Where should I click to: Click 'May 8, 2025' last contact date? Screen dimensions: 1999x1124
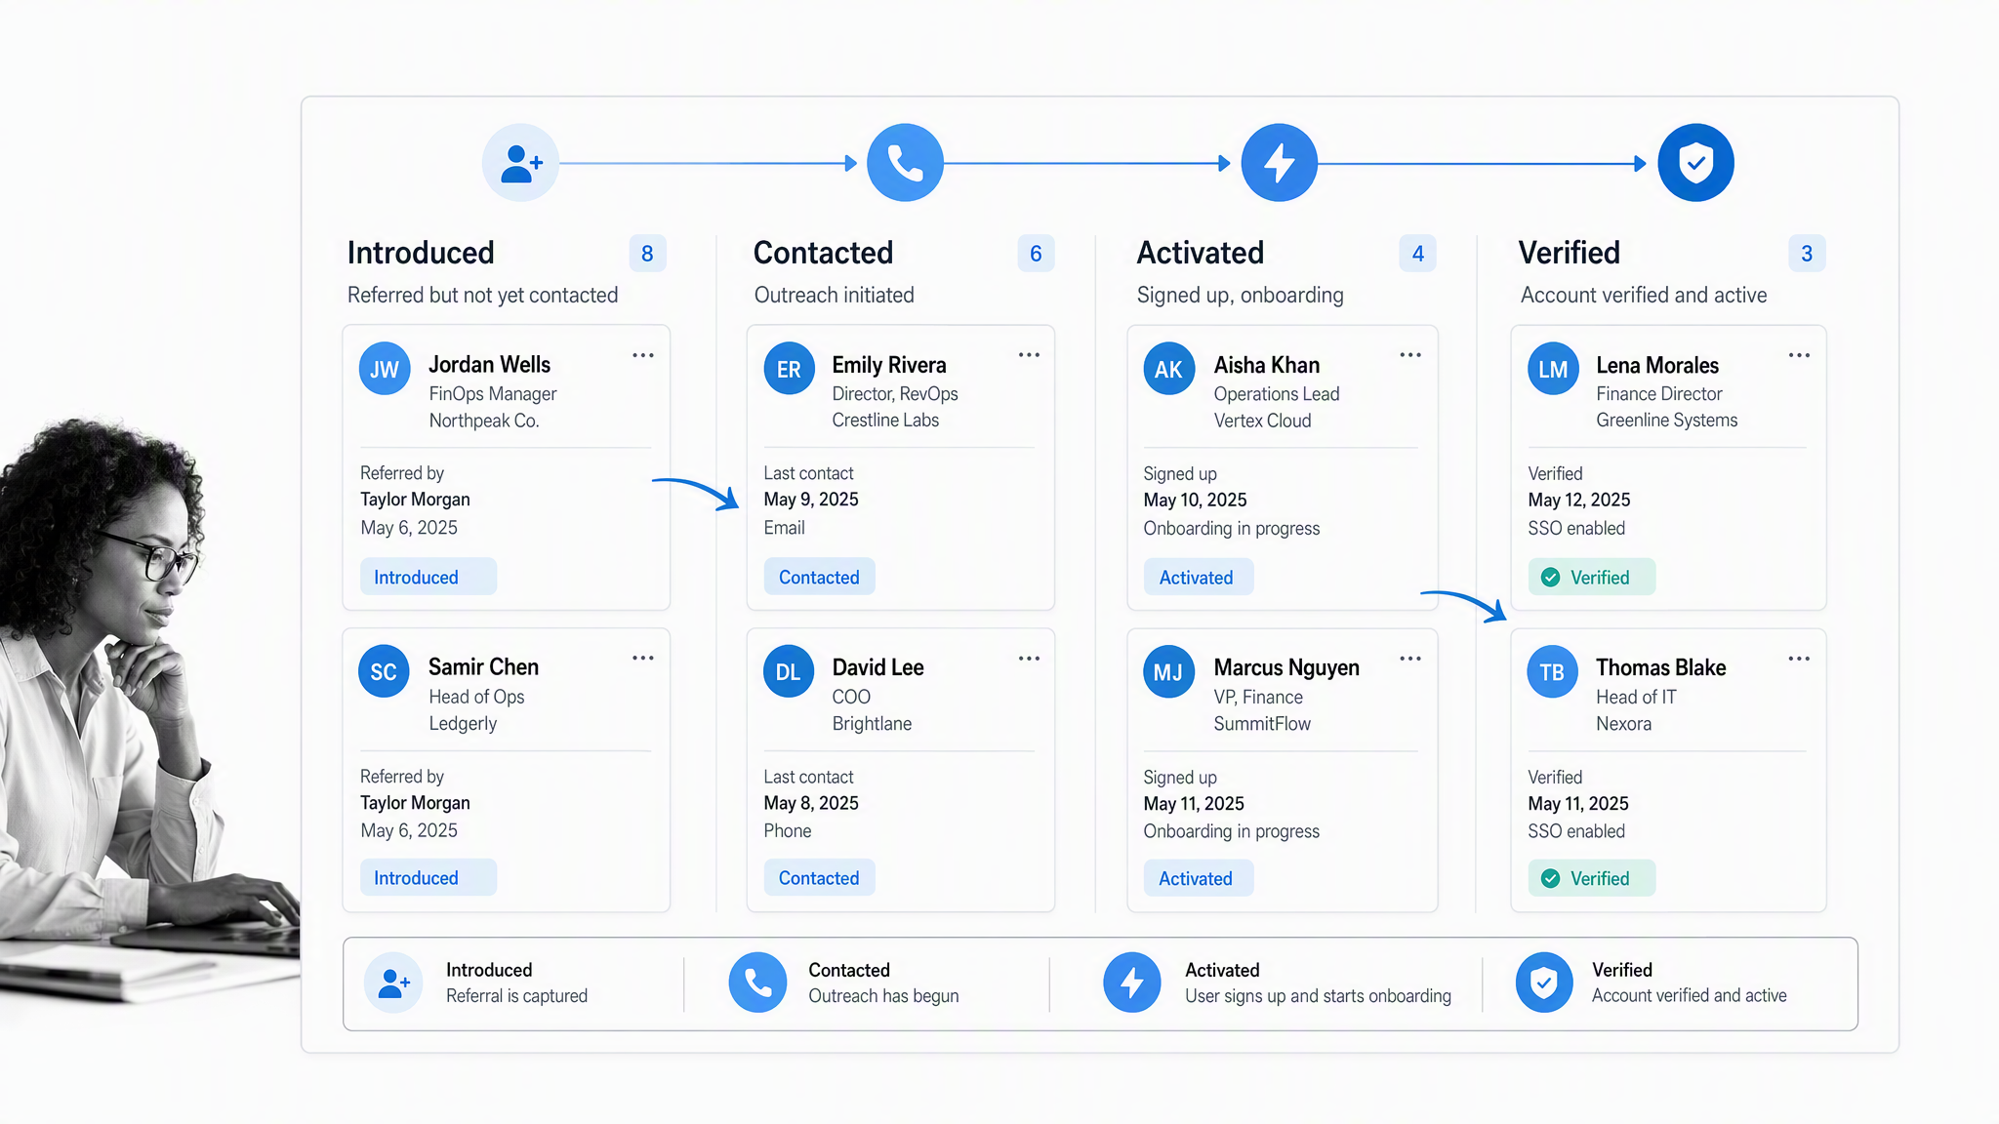pos(811,802)
